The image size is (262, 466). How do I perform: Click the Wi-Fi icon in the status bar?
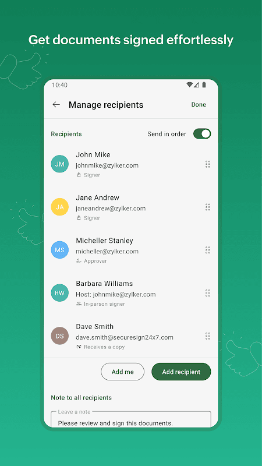(190, 84)
